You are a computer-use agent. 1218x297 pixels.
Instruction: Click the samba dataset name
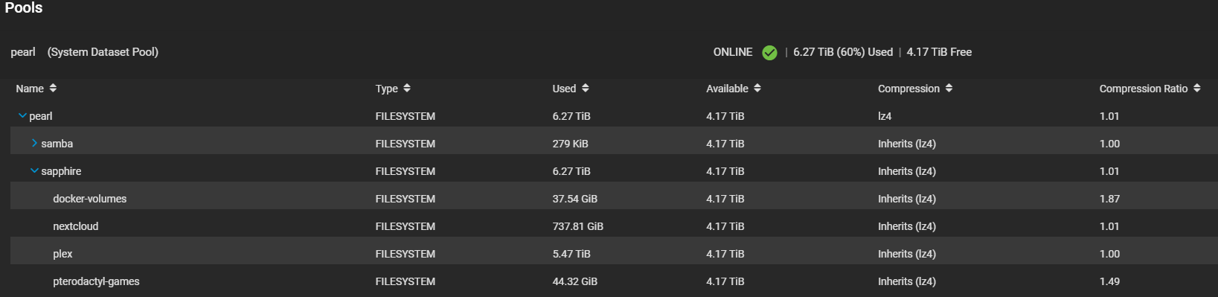click(x=57, y=144)
